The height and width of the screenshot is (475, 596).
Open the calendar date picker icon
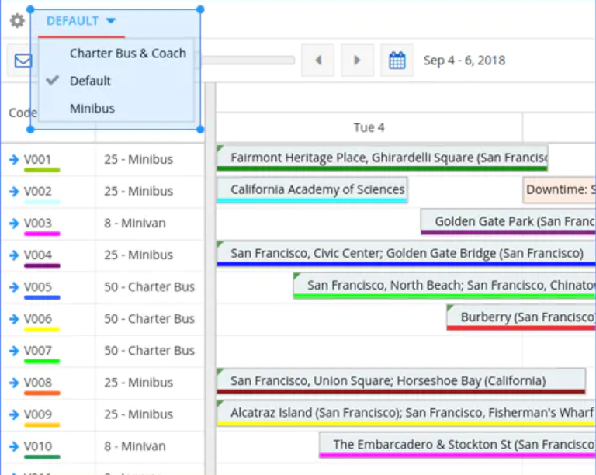(397, 60)
